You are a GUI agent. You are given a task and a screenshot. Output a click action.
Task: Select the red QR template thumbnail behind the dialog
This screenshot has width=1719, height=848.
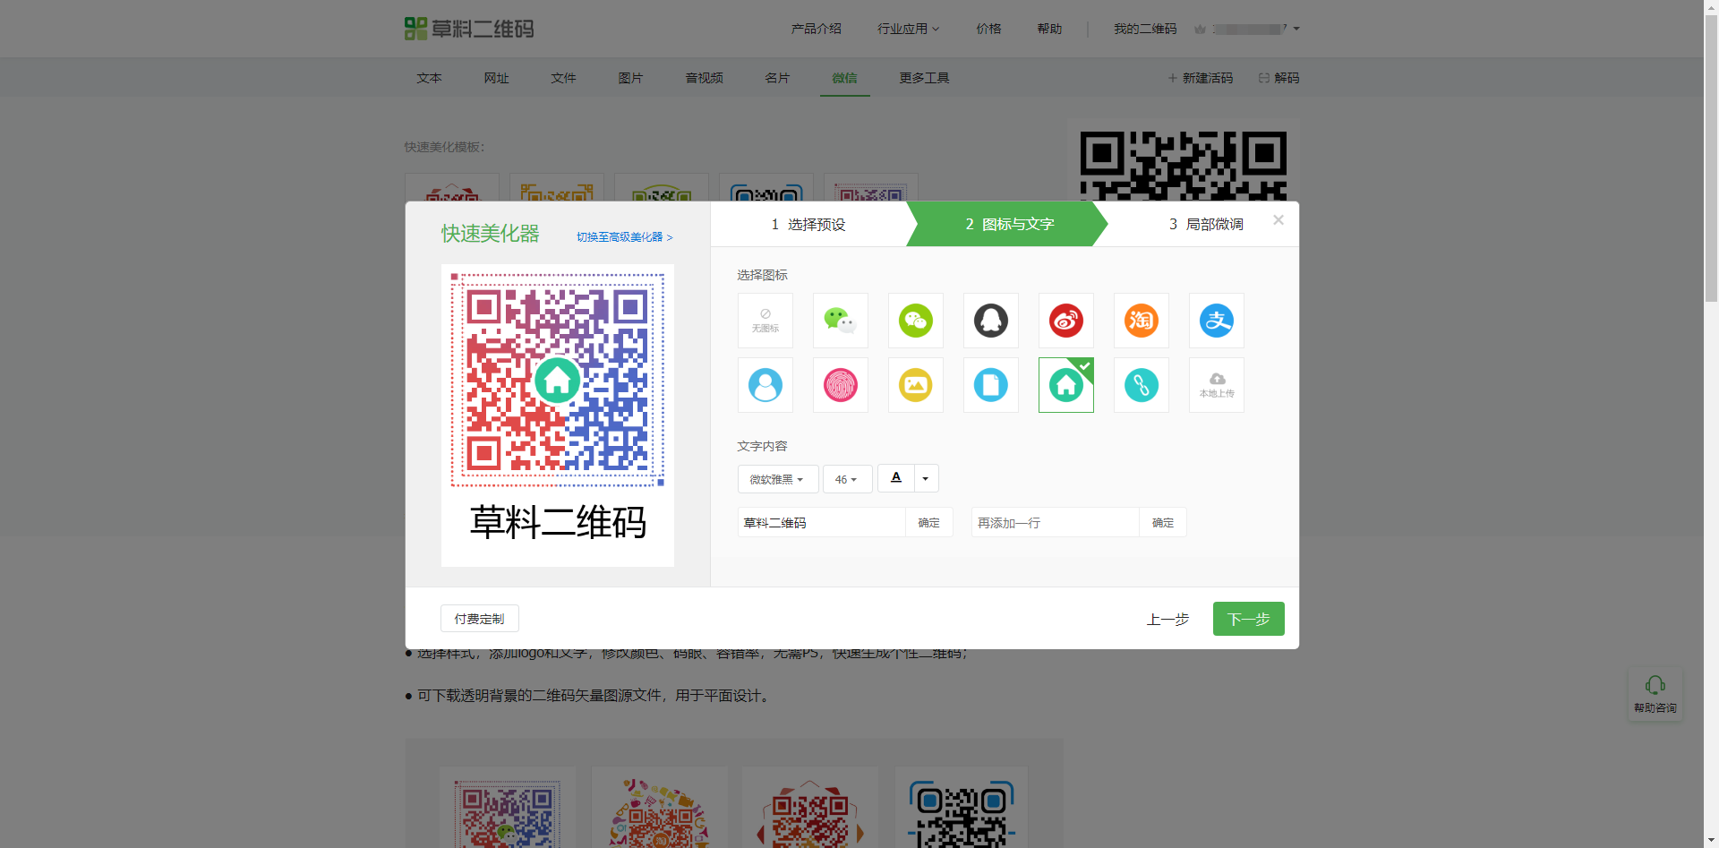[452, 187]
